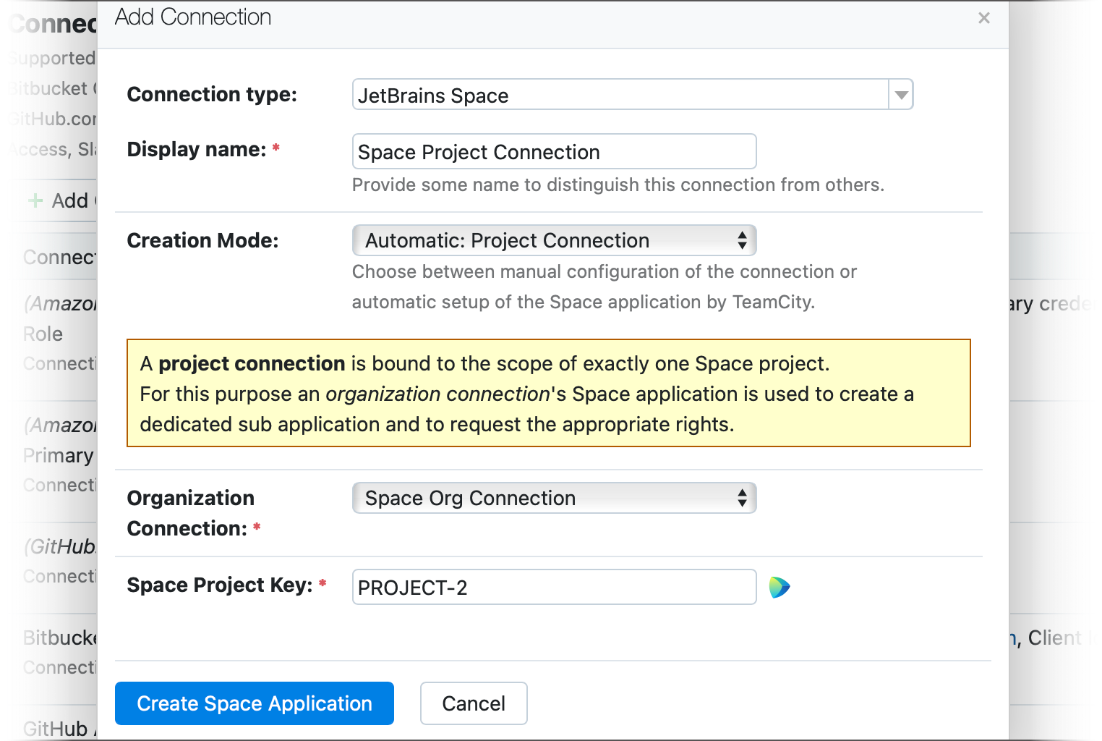Click the stepper arrows on Creation Mode
Image resolution: width=1102 pixels, height=741 pixels.
(x=743, y=240)
